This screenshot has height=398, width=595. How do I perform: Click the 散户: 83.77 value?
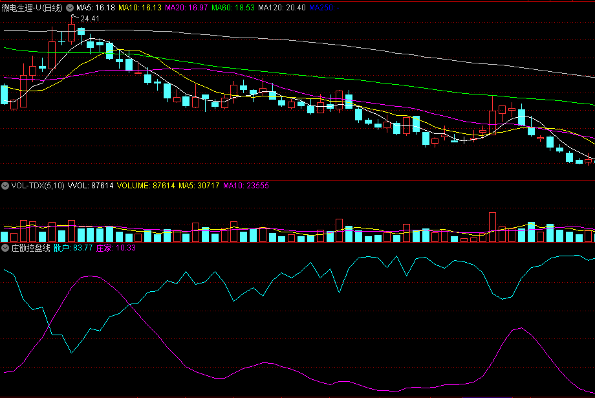pyautogui.click(x=73, y=248)
